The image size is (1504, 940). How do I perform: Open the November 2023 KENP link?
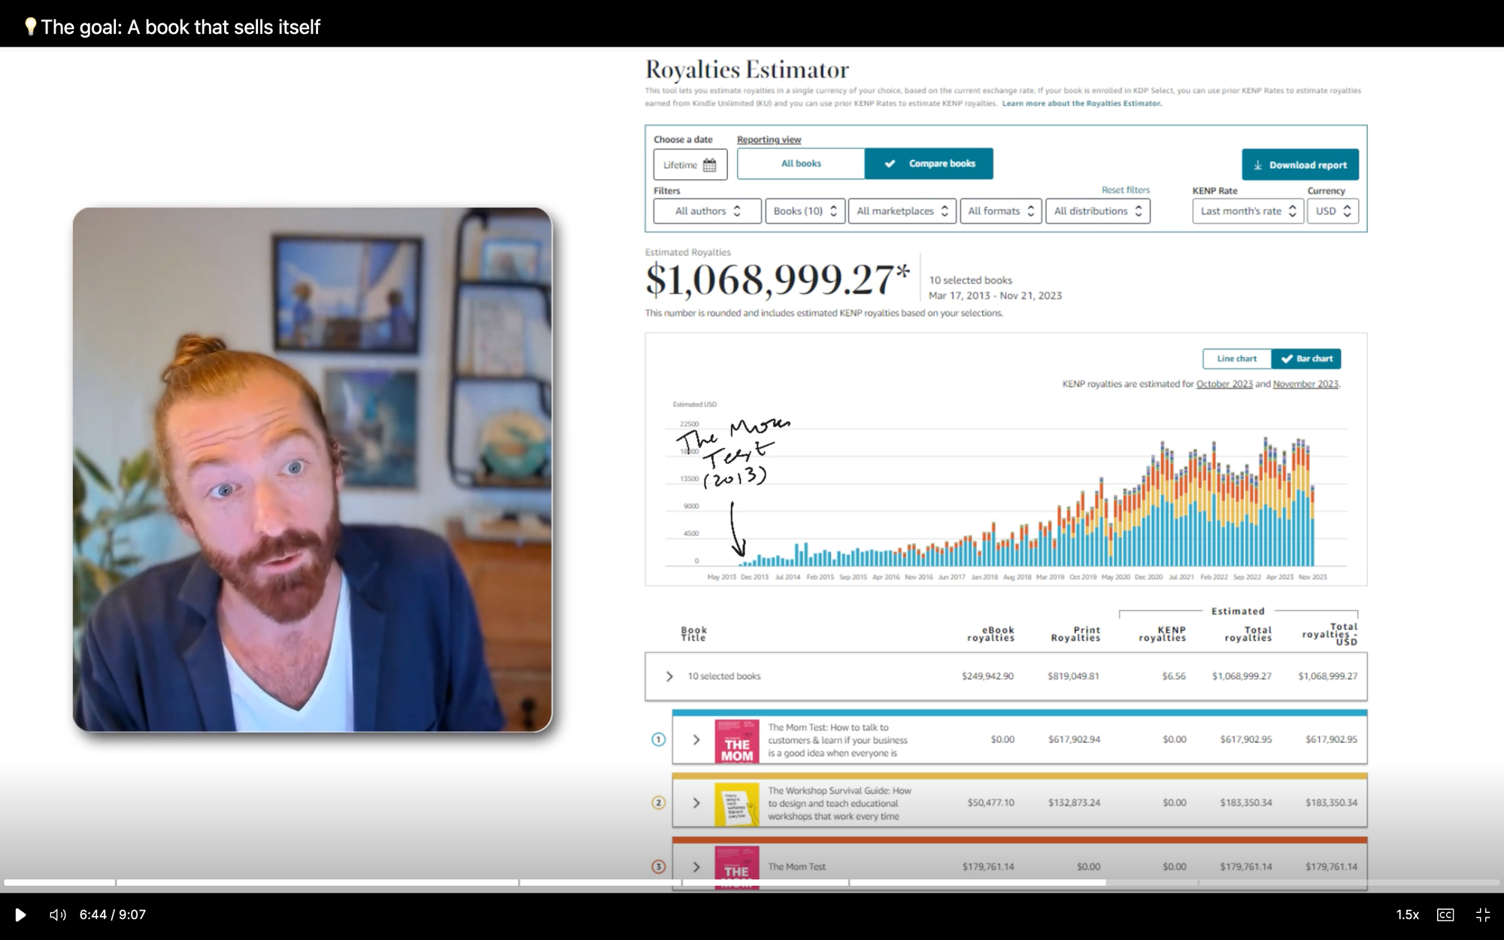pos(1305,384)
